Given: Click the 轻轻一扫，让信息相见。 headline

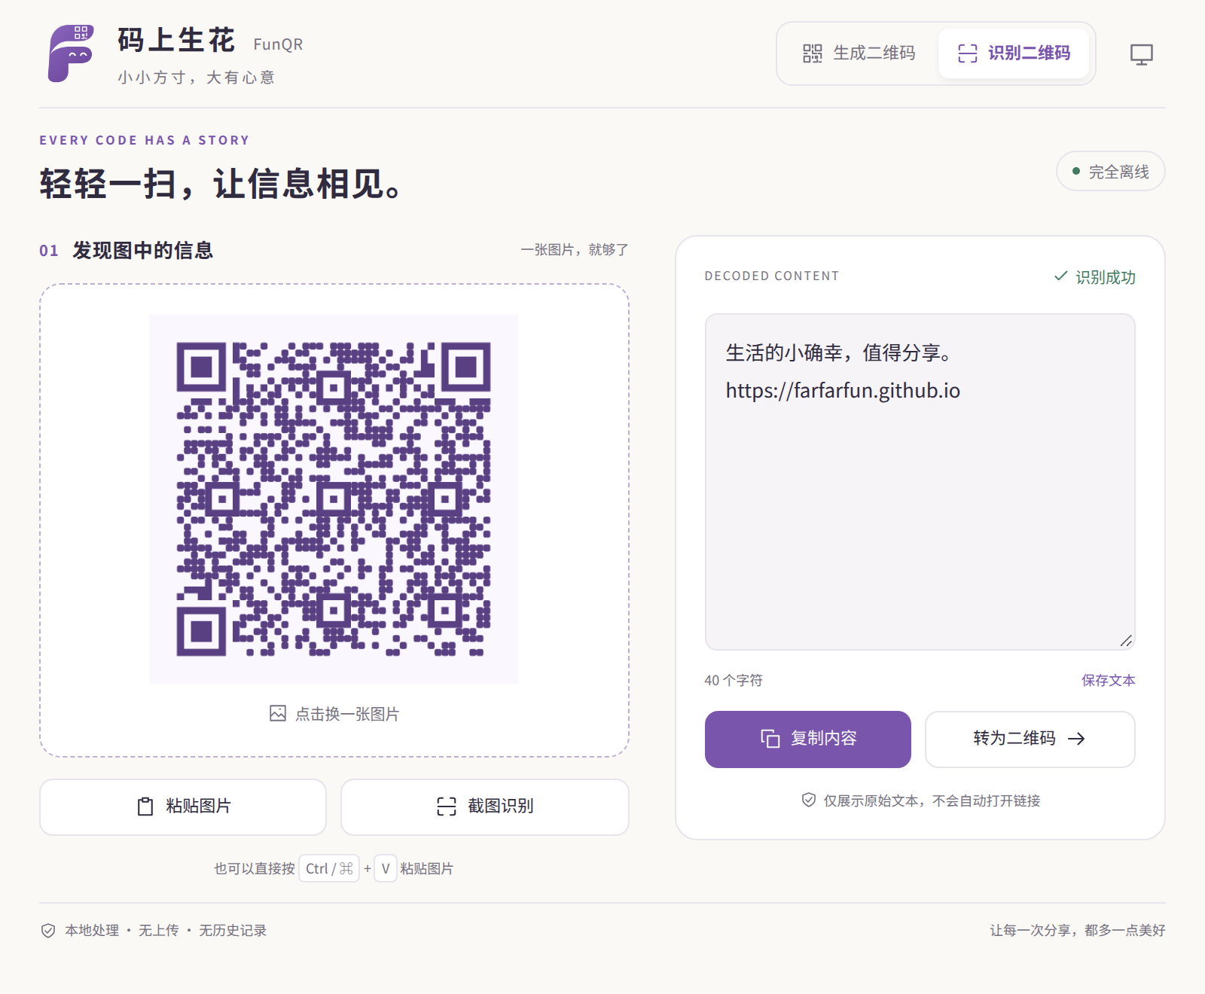Looking at the screenshot, I should coord(221,184).
